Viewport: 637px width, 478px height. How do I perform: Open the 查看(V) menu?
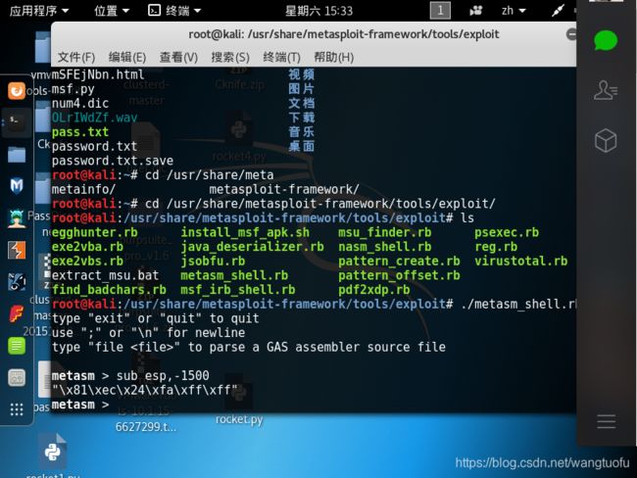178,57
